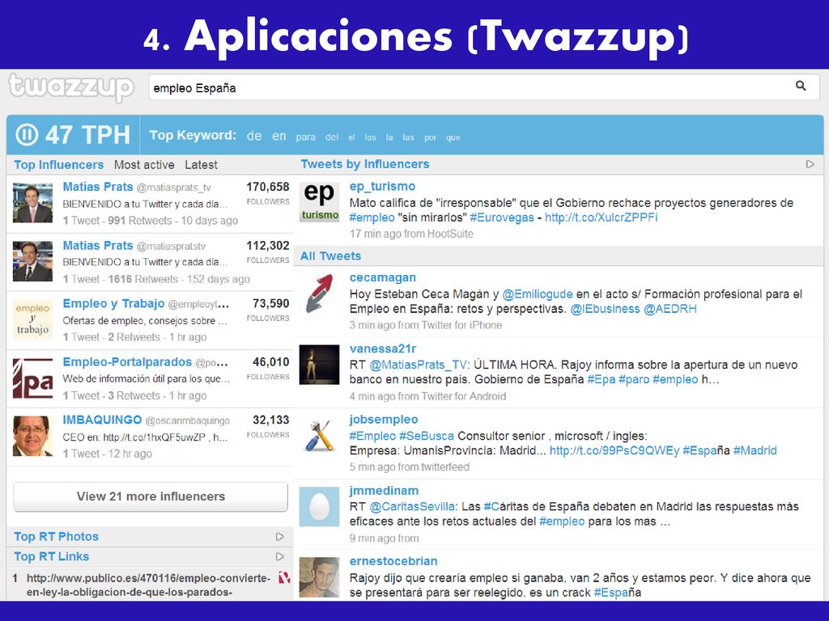Open link http://t.co/99PsC9QWEy
This screenshot has height=621, width=829.
click(x=614, y=451)
